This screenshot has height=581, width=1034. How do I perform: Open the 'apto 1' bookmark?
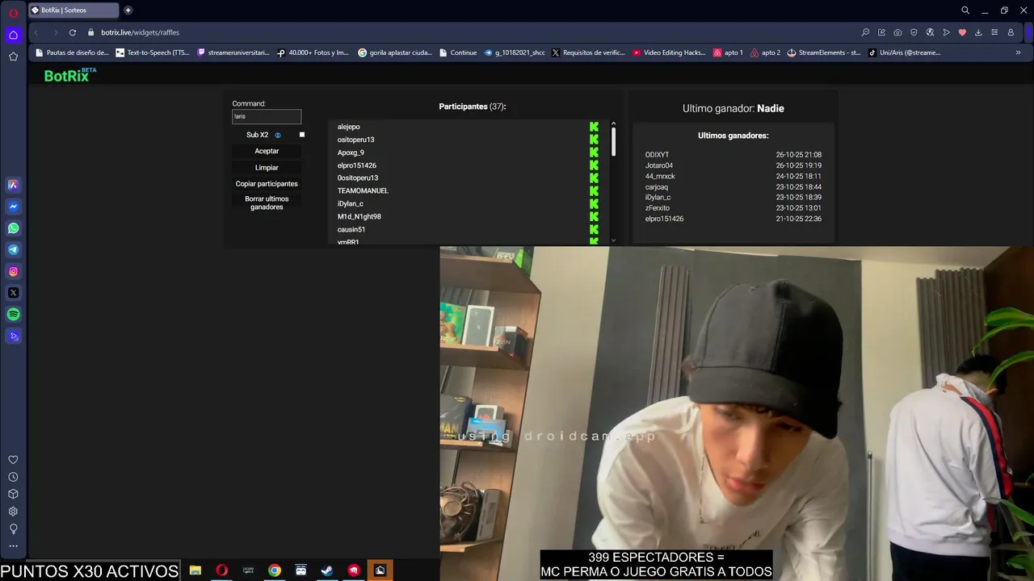728,52
